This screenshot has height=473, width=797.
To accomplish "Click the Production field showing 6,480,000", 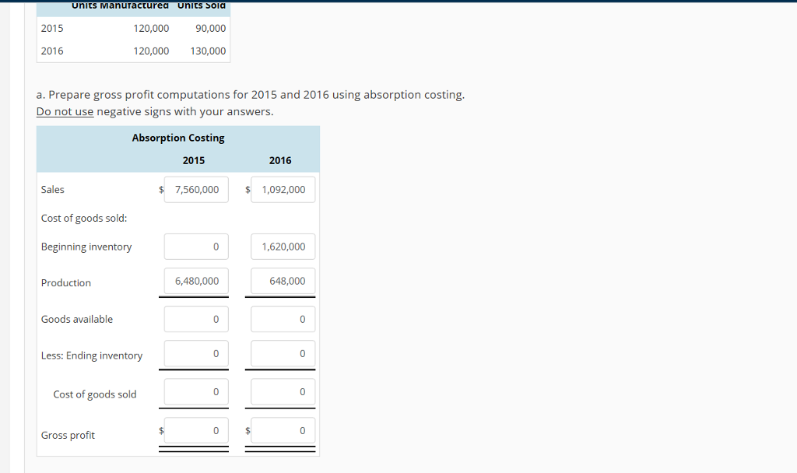I will pos(195,281).
